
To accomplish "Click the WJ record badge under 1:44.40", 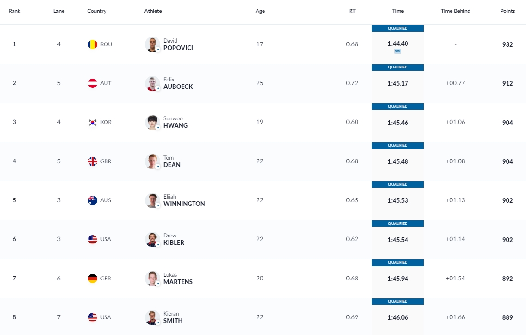I will pos(397,51).
